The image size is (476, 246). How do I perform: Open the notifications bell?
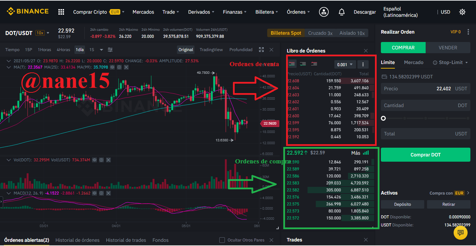[342, 12]
